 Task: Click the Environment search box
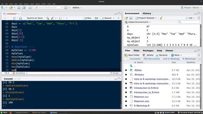pyautogui.click(x=189, y=22)
